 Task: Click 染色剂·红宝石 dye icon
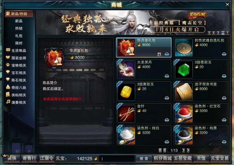184,113
